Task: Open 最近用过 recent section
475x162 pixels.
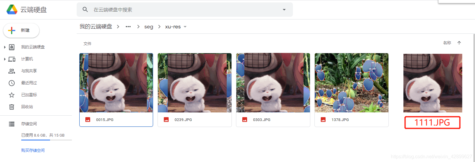Action: pos(29,83)
